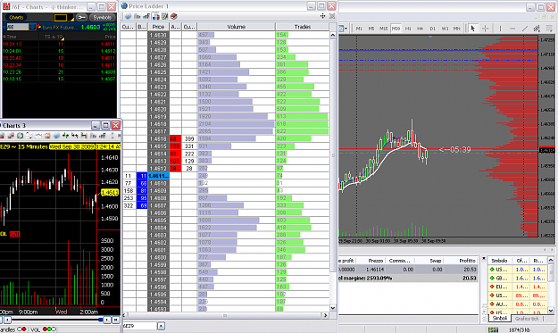
Task: Click the Price column header in Price Ladder
Action: pyautogui.click(x=158, y=27)
